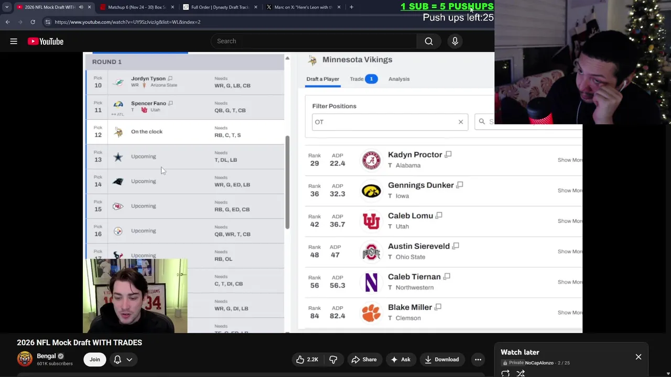Click the note icon beside Caleb Tiernan
The width and height of the screenshot is (671, 377).
(447, 276)
